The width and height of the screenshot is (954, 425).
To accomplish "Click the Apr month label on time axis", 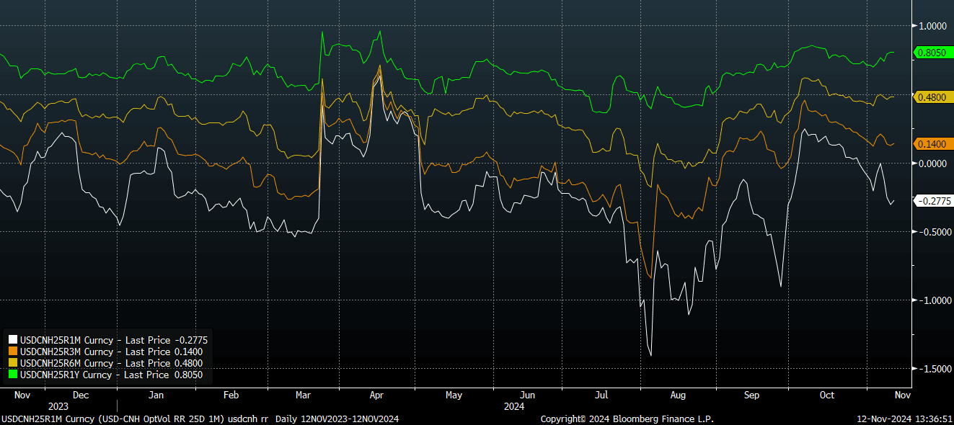I will (376, 395).
